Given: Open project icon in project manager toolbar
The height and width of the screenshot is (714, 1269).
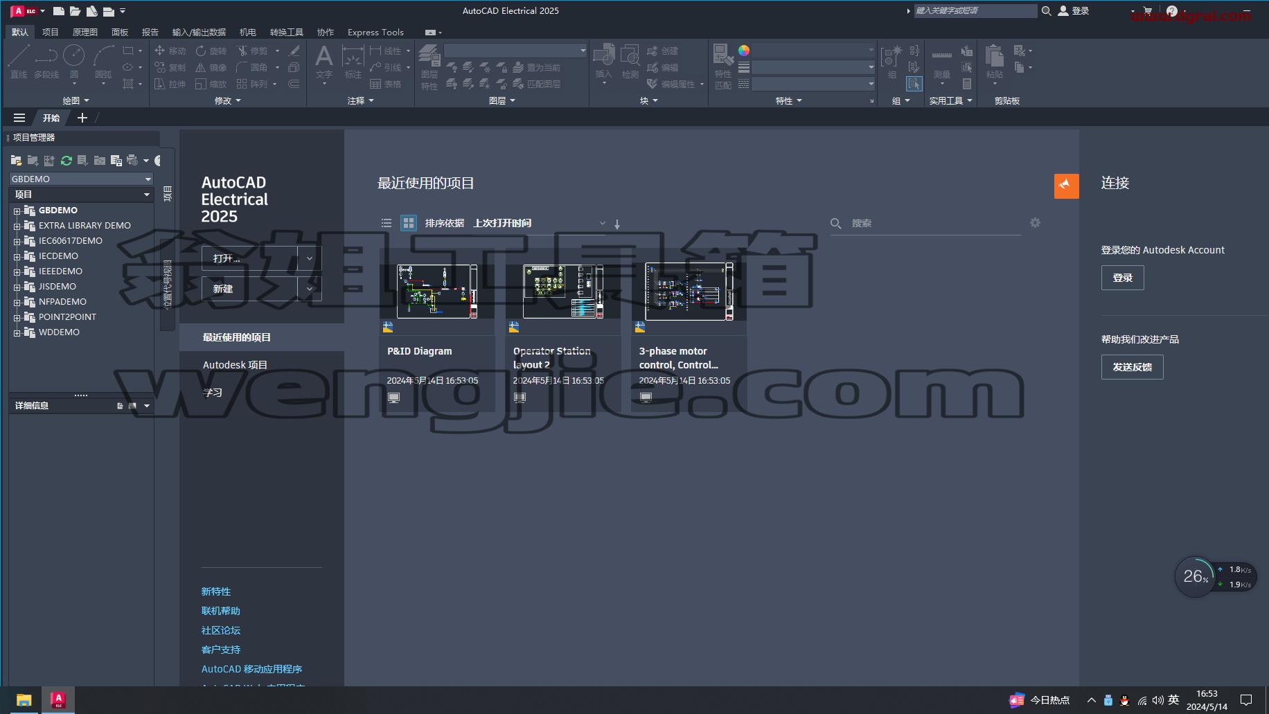Looking at the screenshot, I should [x=16, y=161].
